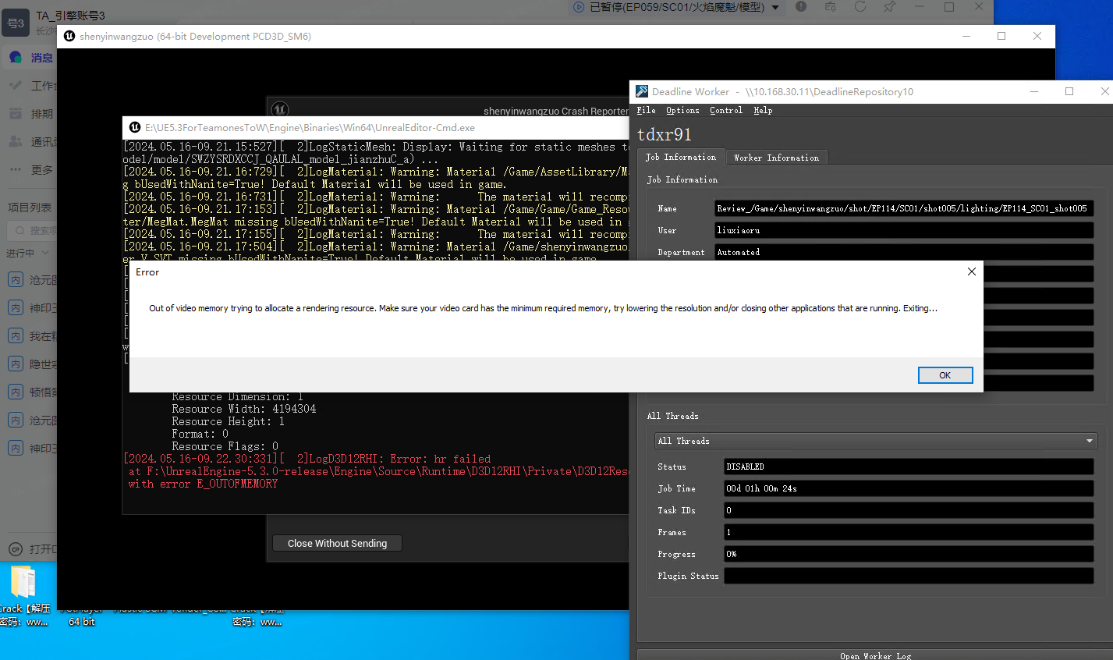Open the Options menu in Deadline Worker
Screen dimensions: 1113x660
(x=682, y=111)
